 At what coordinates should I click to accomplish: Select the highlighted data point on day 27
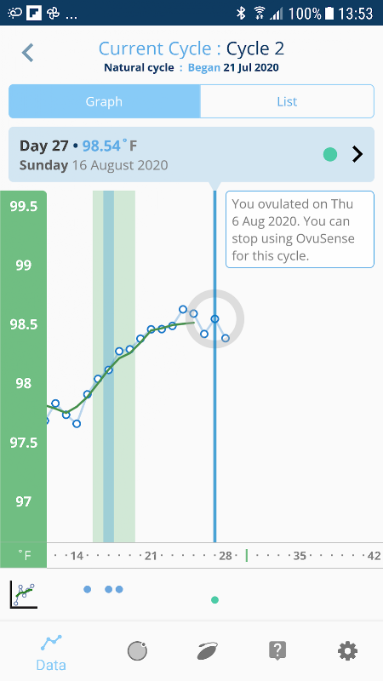[215, 318]
